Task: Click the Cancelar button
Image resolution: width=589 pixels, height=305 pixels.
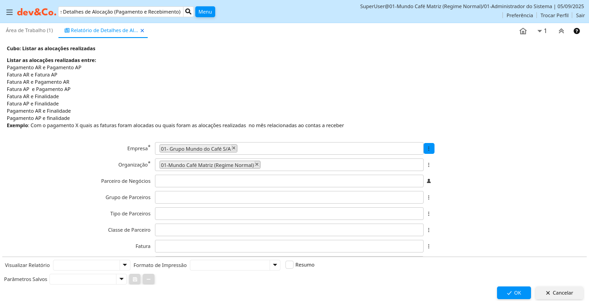Action: tap(559, 293)
